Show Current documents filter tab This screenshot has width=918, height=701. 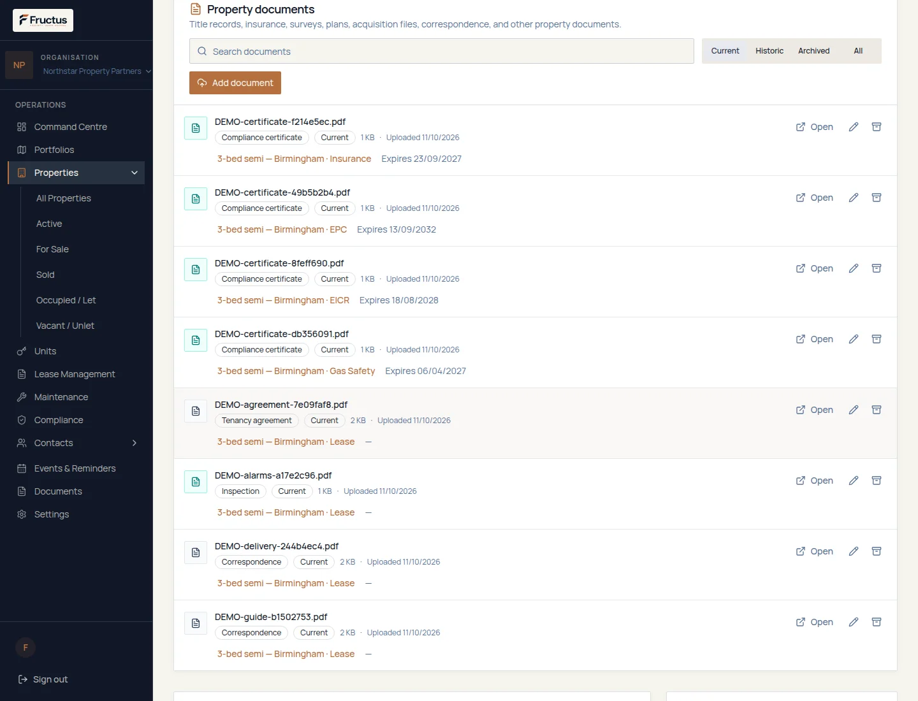(x=725, y=51)
